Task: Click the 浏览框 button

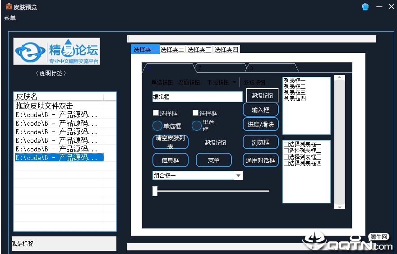Action: click(x=261, y=142)
